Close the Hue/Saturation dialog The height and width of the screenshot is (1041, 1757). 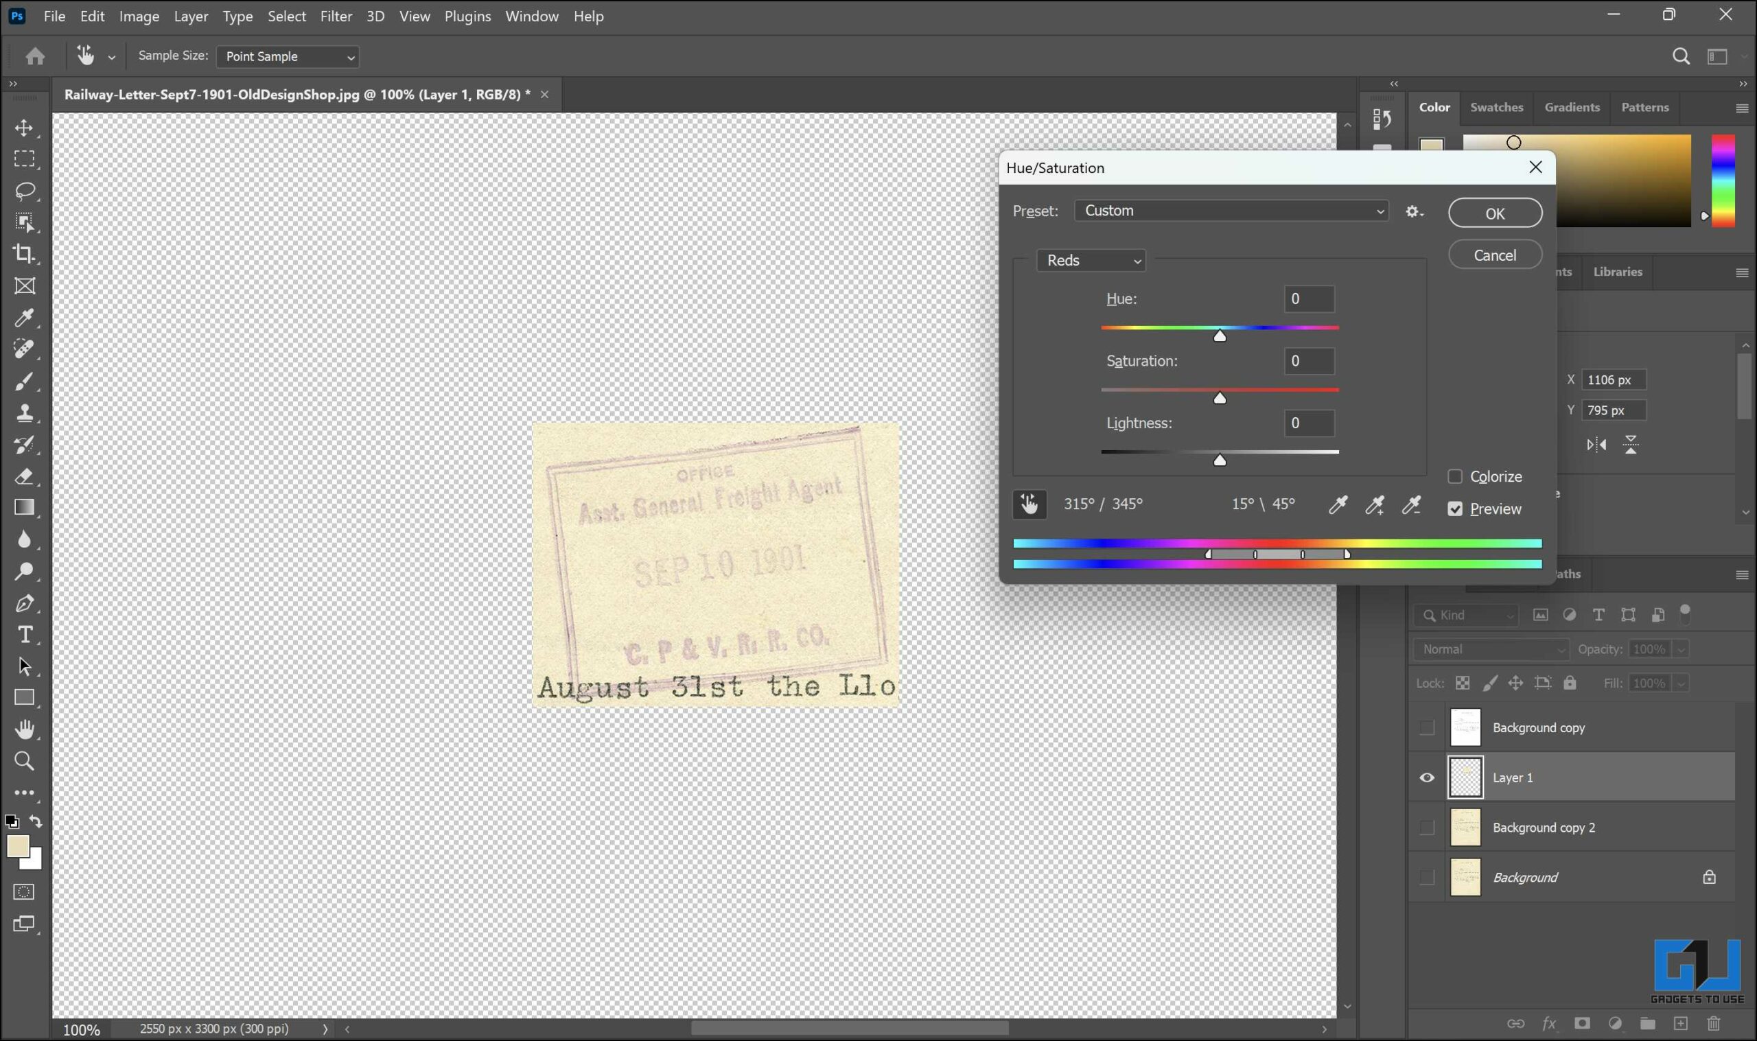click(x=1535, y=167)
